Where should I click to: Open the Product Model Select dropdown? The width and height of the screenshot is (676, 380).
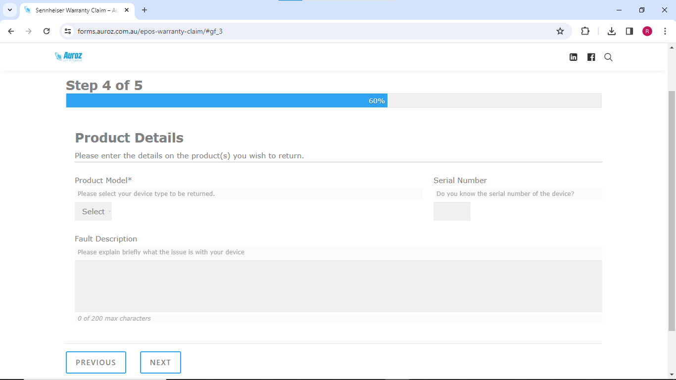pyautogui.click(x=93, y=211)
